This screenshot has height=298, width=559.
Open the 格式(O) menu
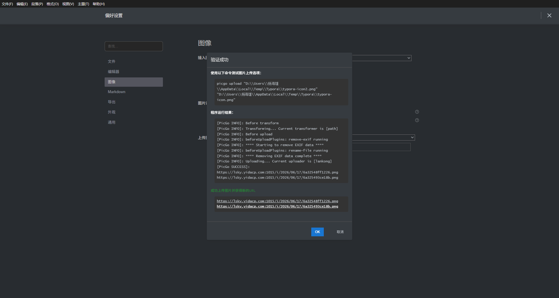click(x=53, y=4)
